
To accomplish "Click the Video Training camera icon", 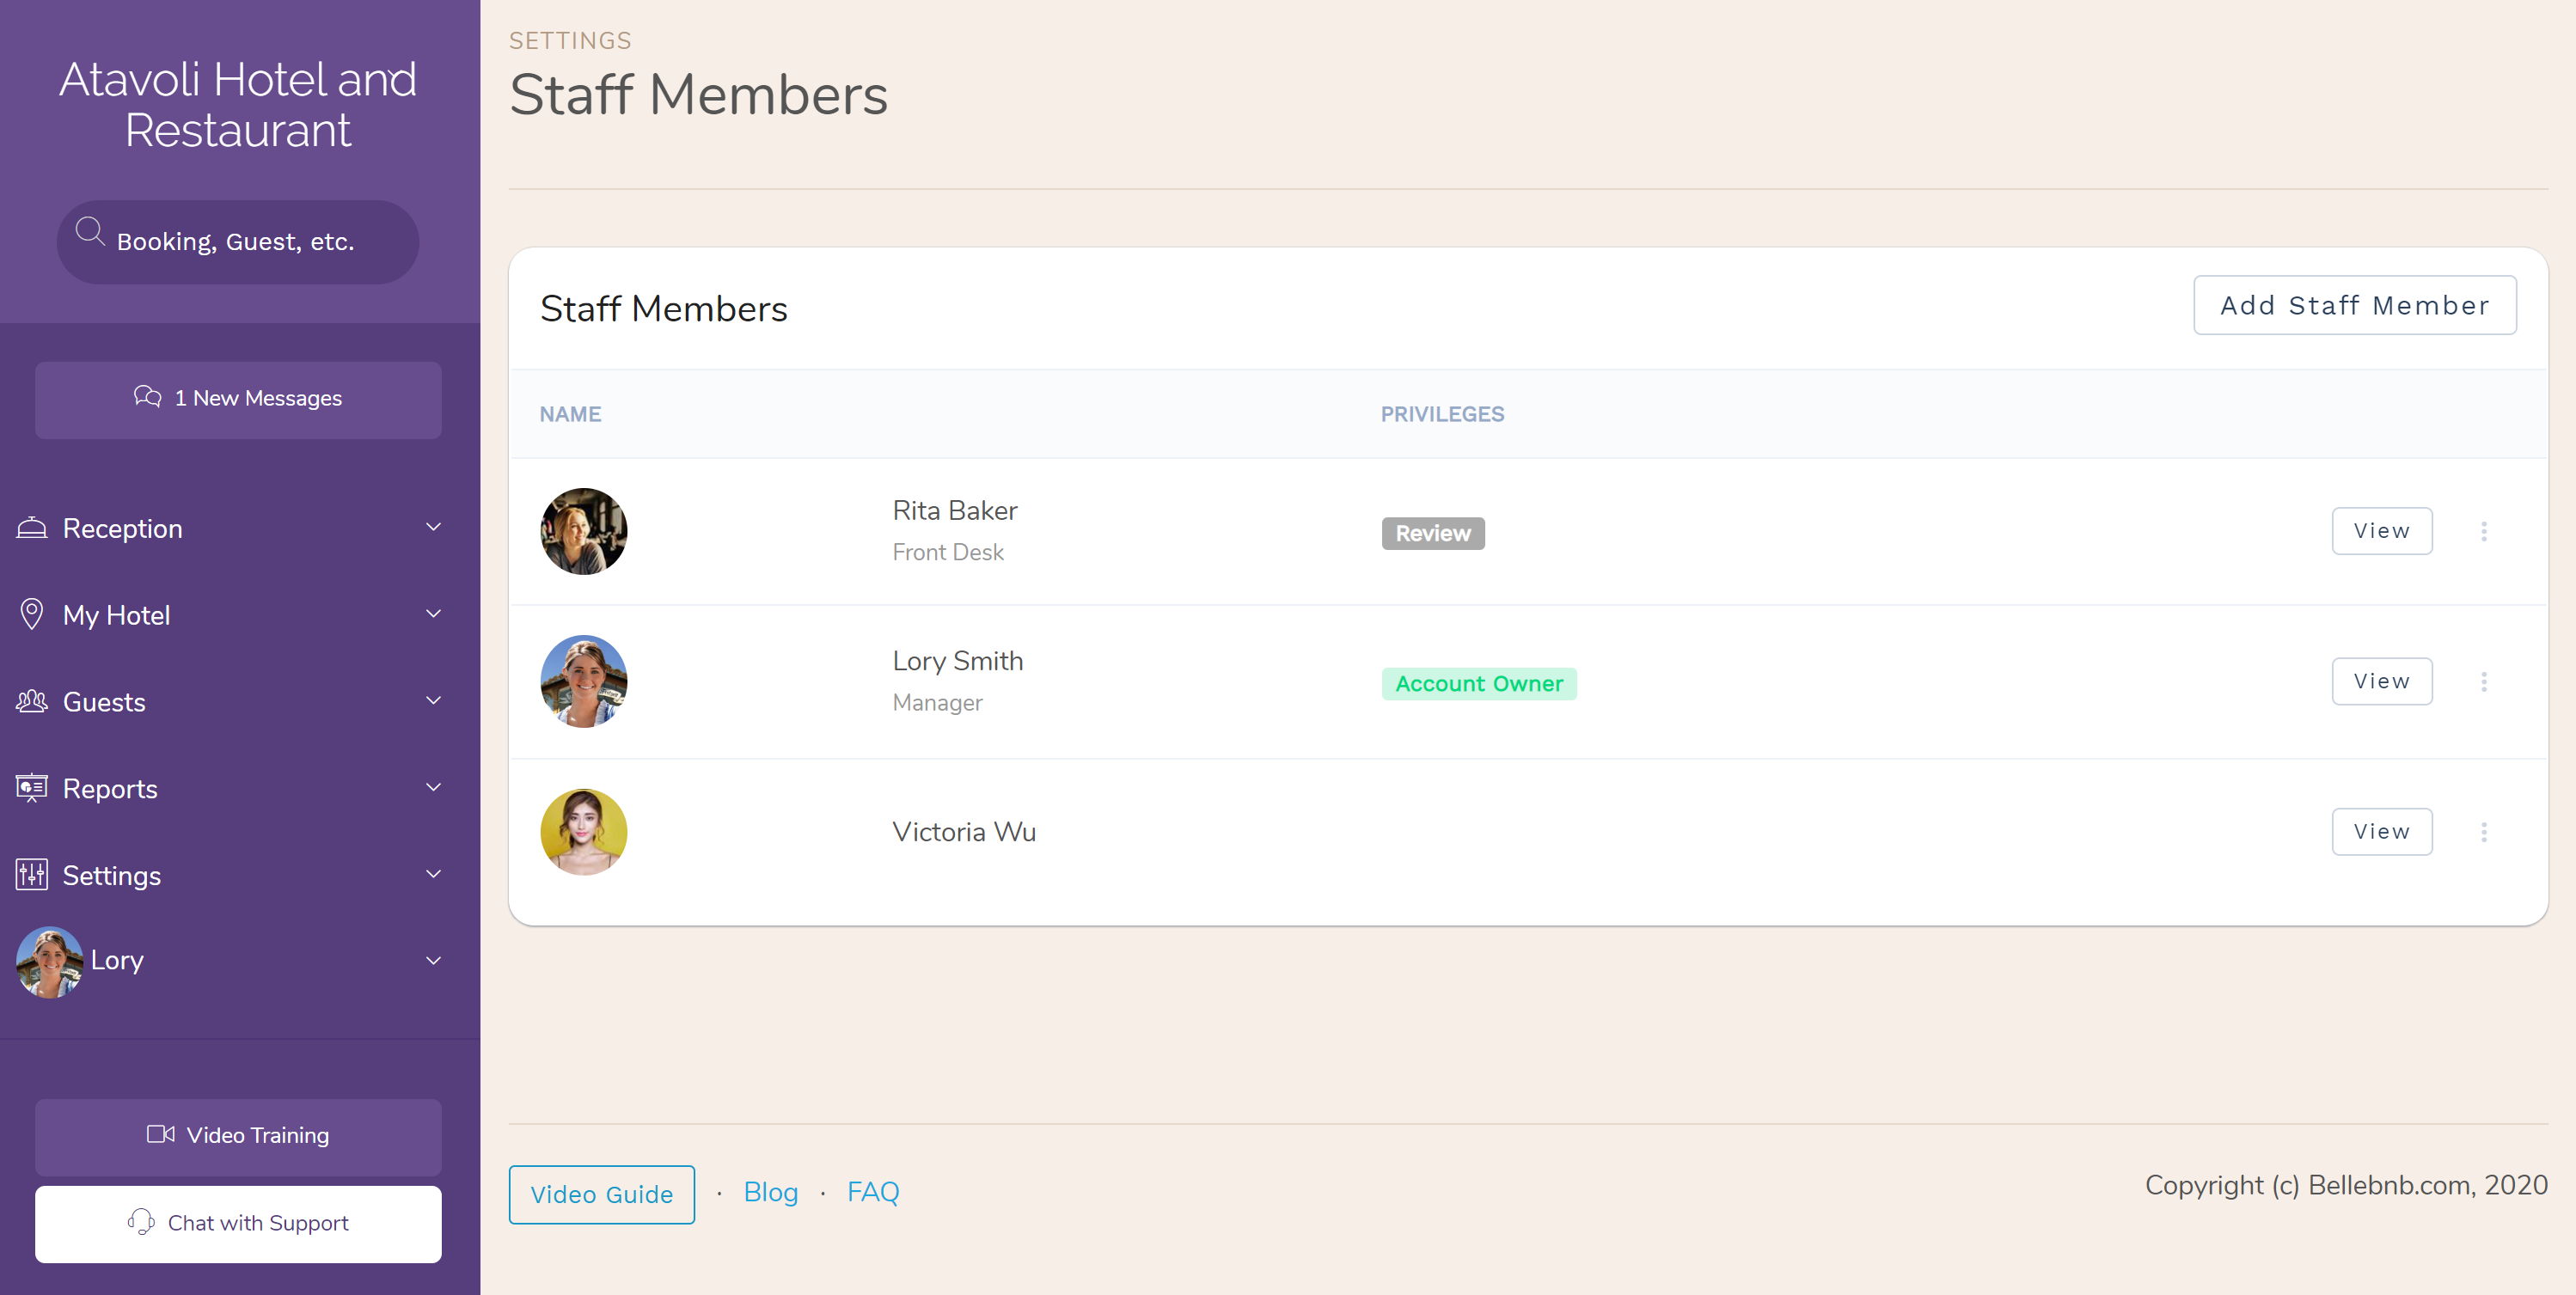I will pyautogui.click(x=160, y=1135).
